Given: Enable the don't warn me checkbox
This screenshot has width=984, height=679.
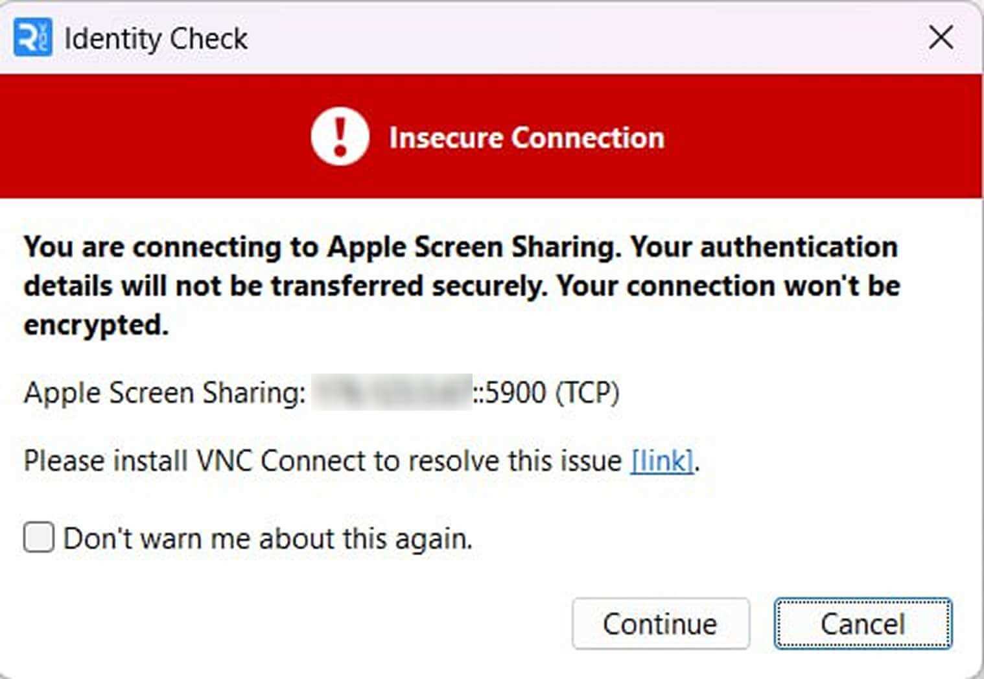Looking at the screenshot, I should [39, 538].
